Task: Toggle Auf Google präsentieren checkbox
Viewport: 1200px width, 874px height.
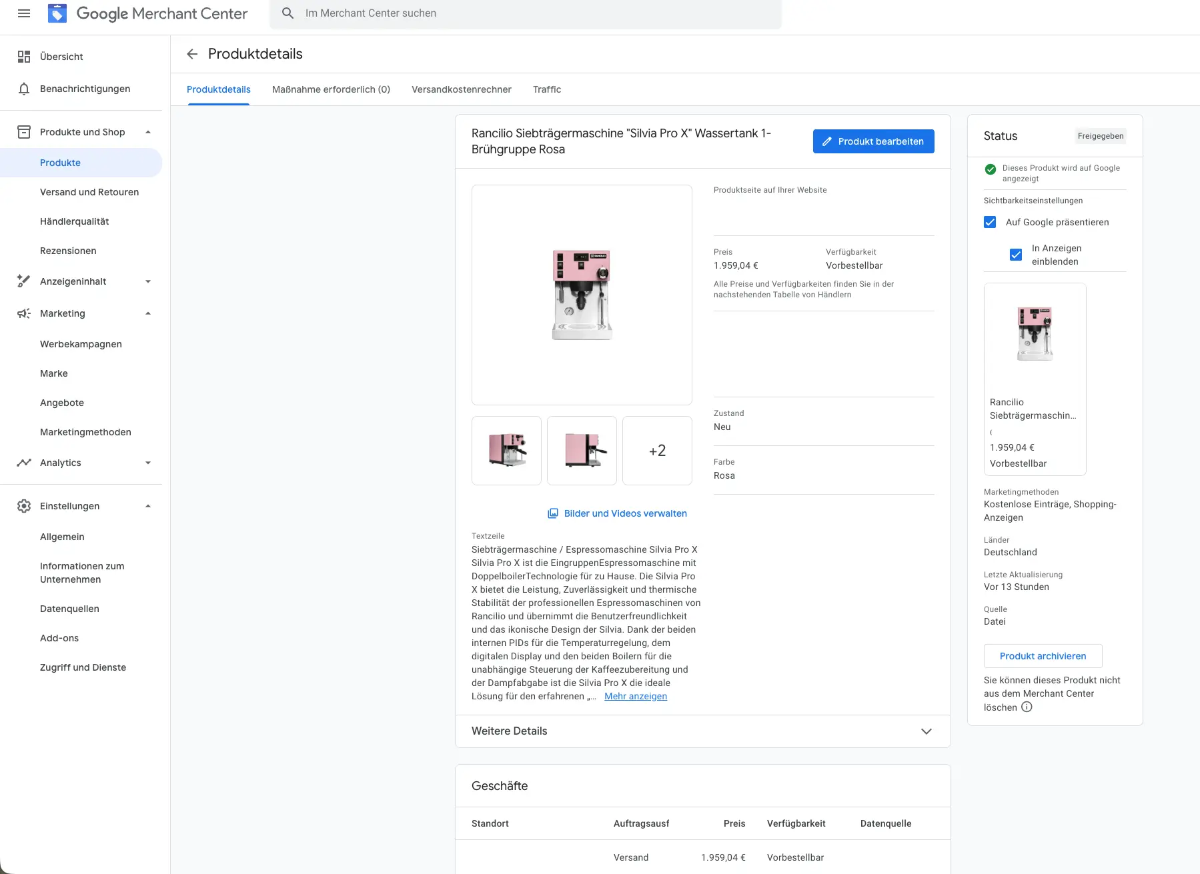Action: [x=990, y=222]
